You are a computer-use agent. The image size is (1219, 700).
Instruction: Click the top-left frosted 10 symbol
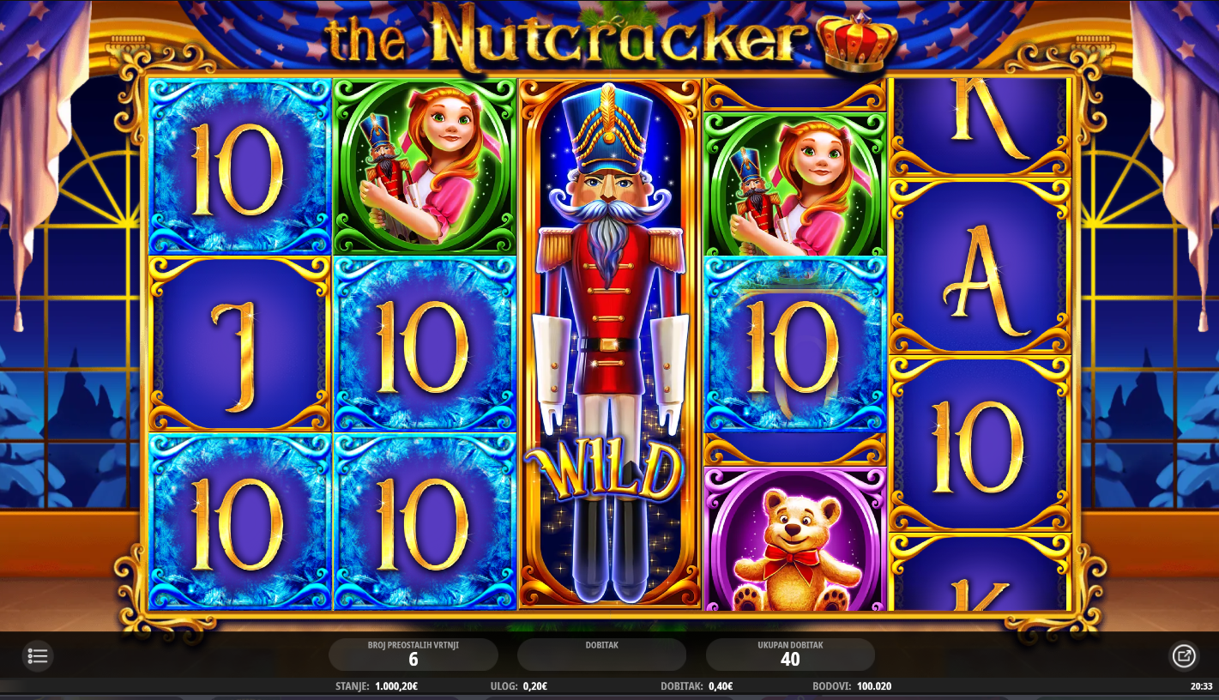(x=240, y=167)
